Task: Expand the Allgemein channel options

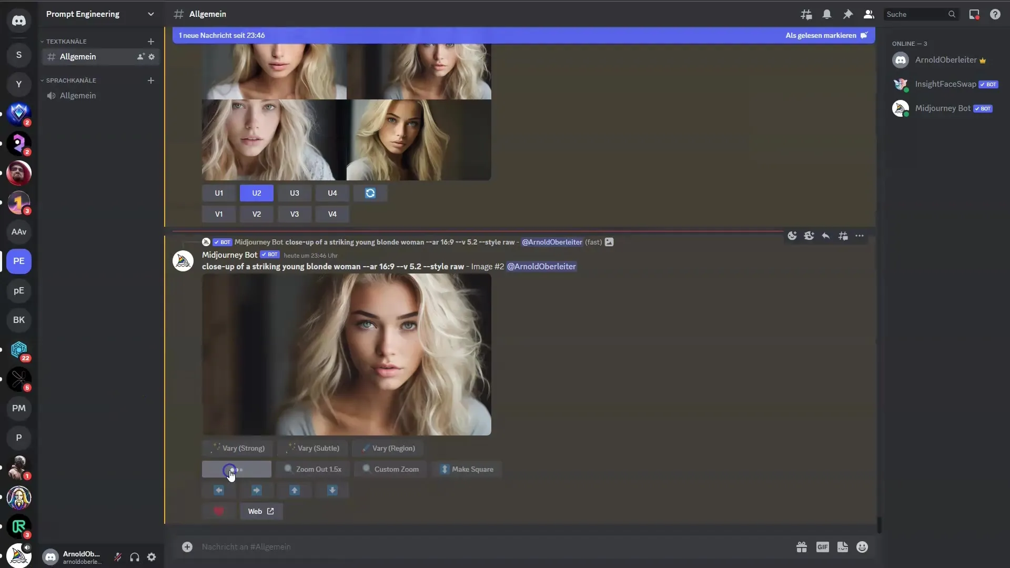Action: (x=152, y=56)
